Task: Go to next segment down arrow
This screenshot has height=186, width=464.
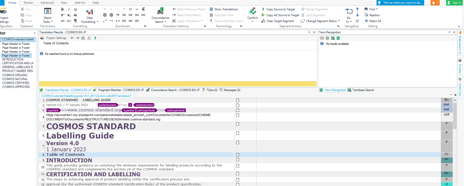Action: coord(357,15)
